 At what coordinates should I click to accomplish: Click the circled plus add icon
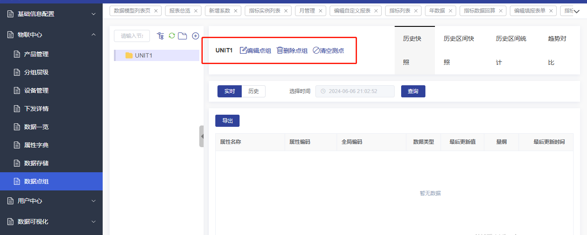[195, 36]
